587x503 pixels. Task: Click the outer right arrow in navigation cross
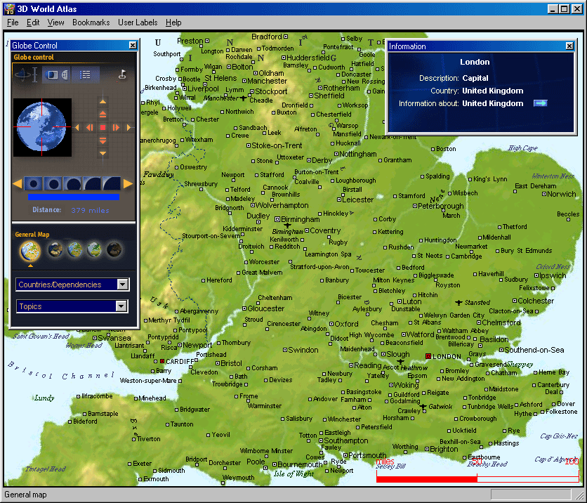pos(128,128)
